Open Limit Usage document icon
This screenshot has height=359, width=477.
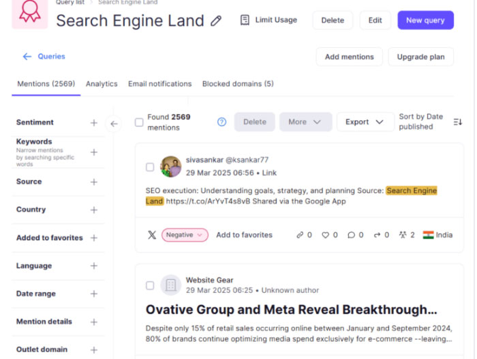click(245, 20)
